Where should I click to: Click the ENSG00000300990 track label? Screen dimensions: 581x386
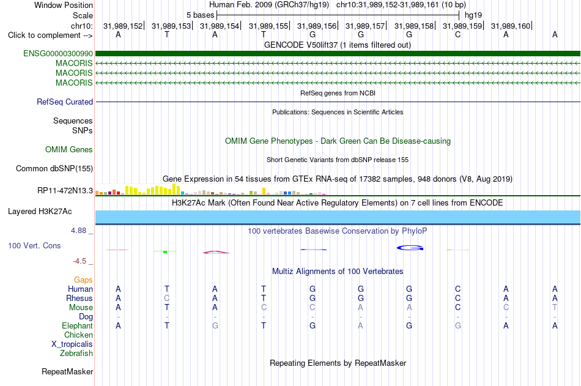58,53
